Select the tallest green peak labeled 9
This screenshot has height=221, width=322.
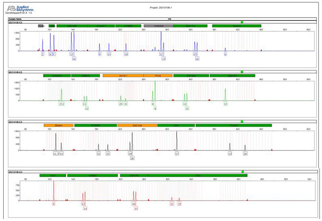click(155, 90)
